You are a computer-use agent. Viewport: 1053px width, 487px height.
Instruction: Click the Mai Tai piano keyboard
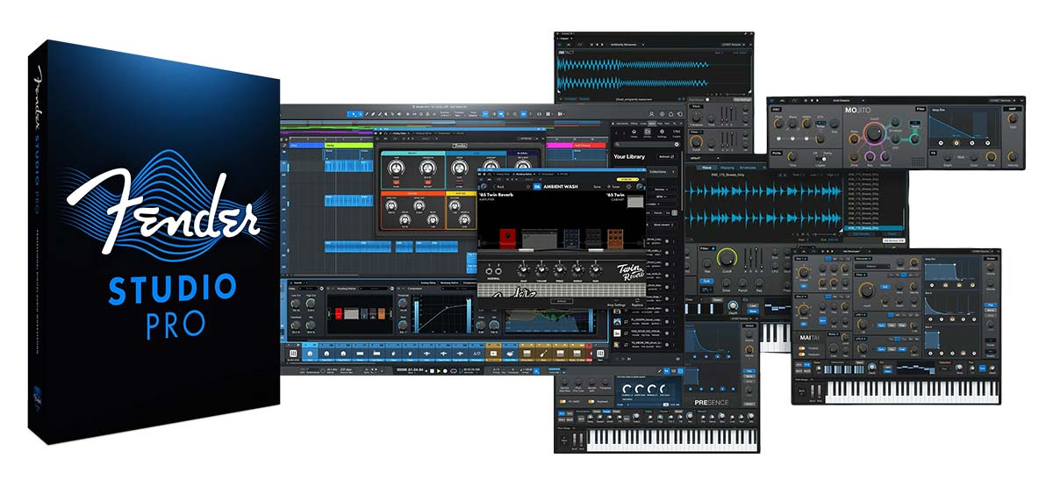[911, 391]
